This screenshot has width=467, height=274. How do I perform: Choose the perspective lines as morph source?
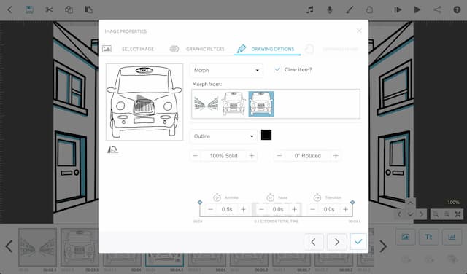[x=206, y=103]
